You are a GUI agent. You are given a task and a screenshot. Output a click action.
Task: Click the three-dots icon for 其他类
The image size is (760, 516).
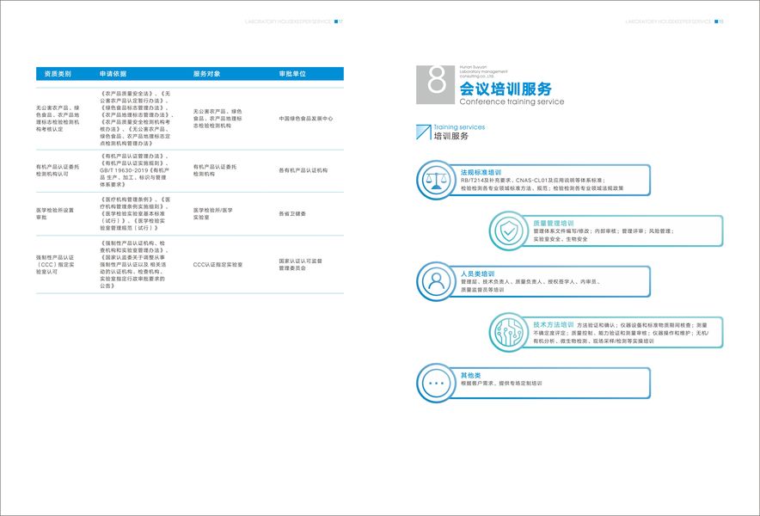coord(436,383)
